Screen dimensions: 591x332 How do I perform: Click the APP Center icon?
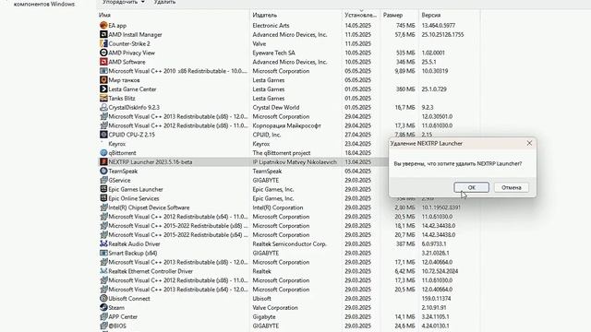[x=103, y=316]
